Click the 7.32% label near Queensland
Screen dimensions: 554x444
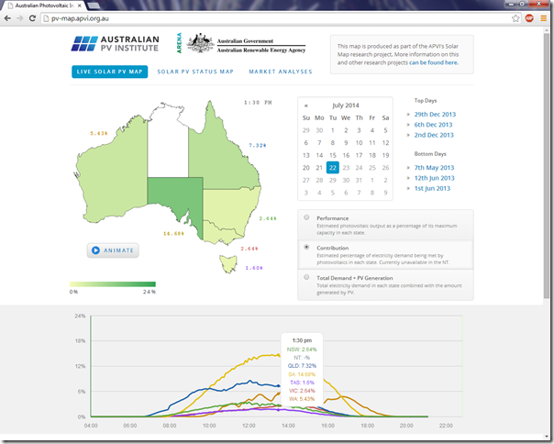(257, 145)
